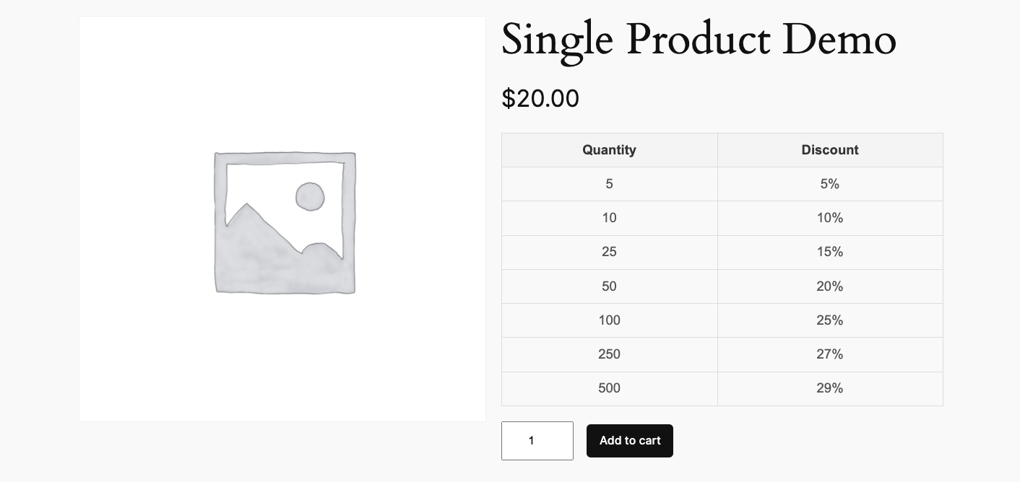Select the quantity 5 table cell
This screenshot has height=482, width=1020.
coord(609,184)
